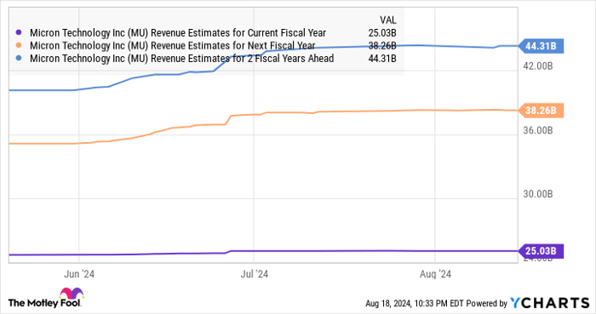Select the 'Revenue Estimates for 2 Fiscal Years Ahead' legend label

[x=181, y=59]
